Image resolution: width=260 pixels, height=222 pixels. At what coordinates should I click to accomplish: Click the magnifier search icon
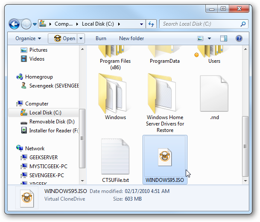(x=243, y=24)
